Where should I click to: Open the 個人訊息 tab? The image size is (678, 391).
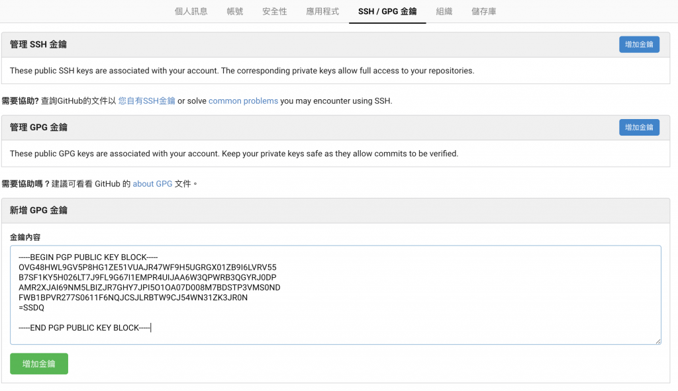point(191,11)
